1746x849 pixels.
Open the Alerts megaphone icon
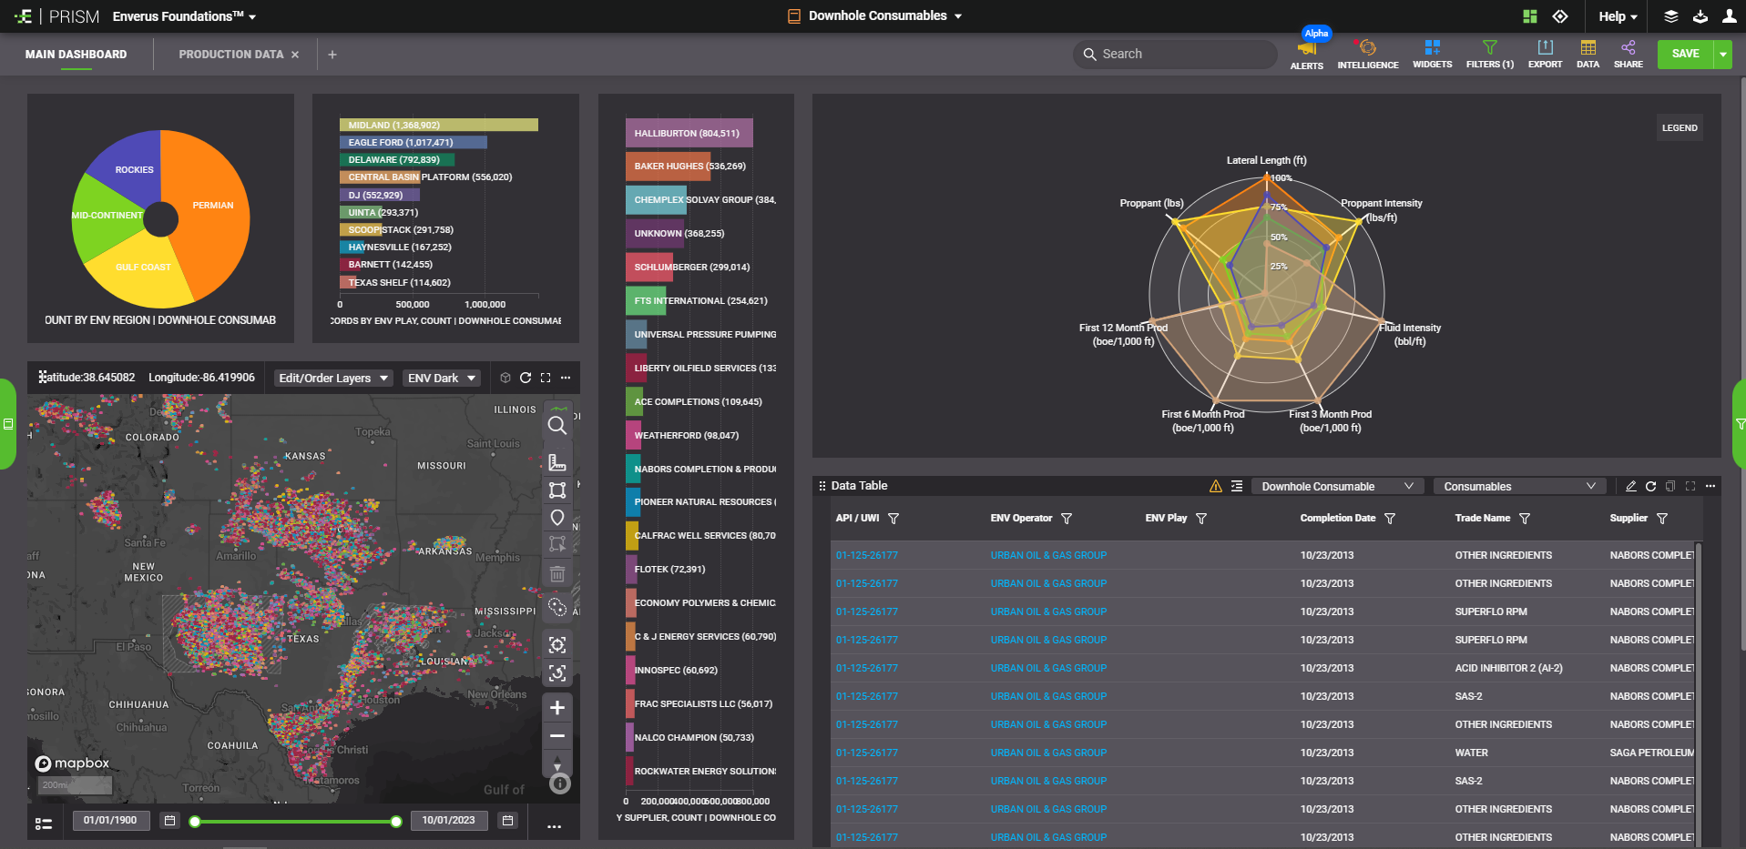(1306, 50)
